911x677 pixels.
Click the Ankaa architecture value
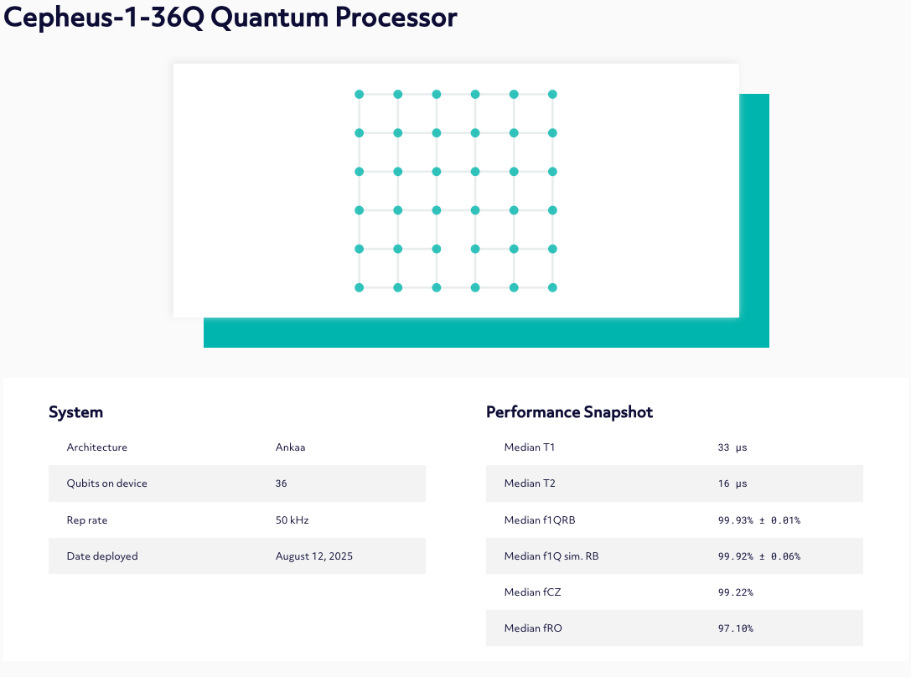tap(290, 447)
